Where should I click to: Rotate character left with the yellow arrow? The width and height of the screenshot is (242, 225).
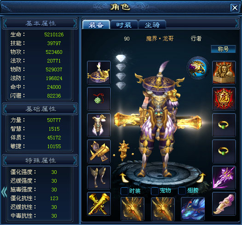pos(124,178)
